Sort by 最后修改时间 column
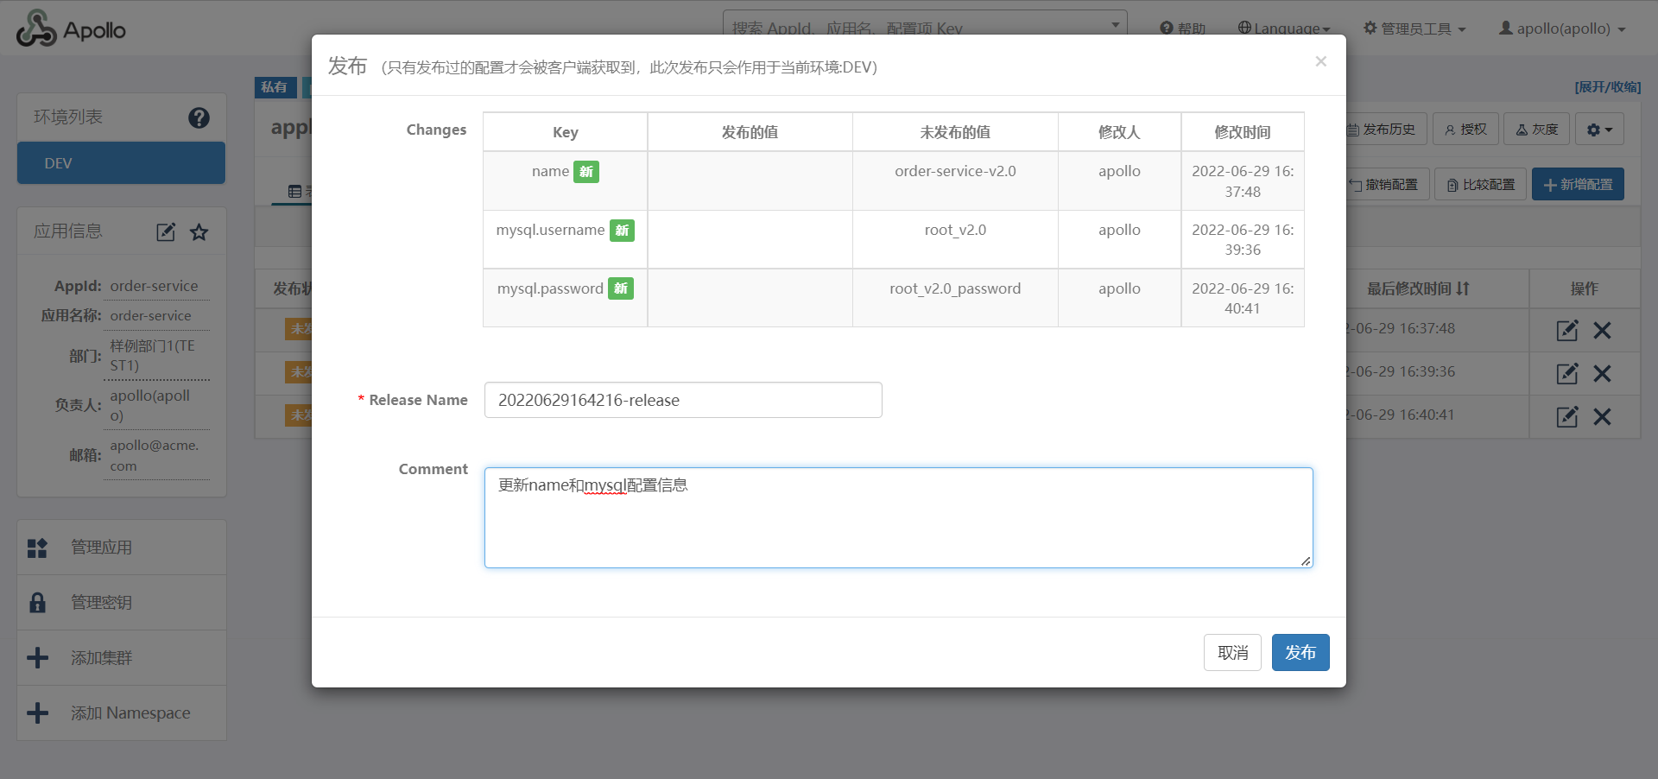The image size is (1658, 779). click(1418, 288)
